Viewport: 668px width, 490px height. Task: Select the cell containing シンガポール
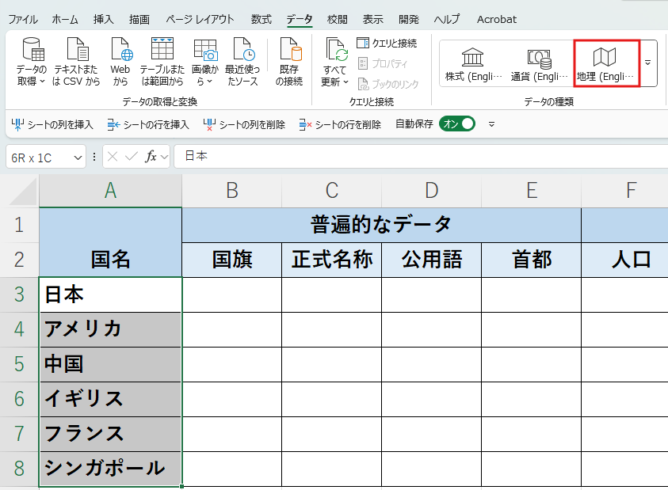pos(110,469)
